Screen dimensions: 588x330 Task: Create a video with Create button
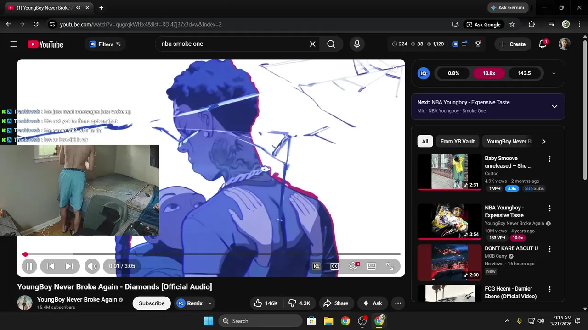click(x=512, y=44)
